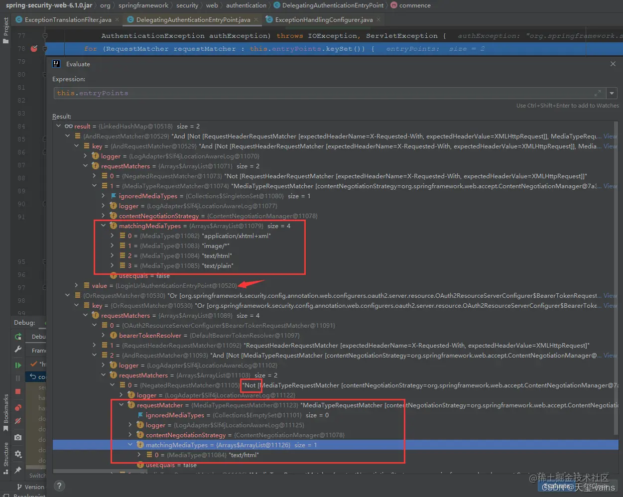Click the expand expression field icon
Image resolution: width=623 pixels, height=497 pixels.
click(598, 93)
